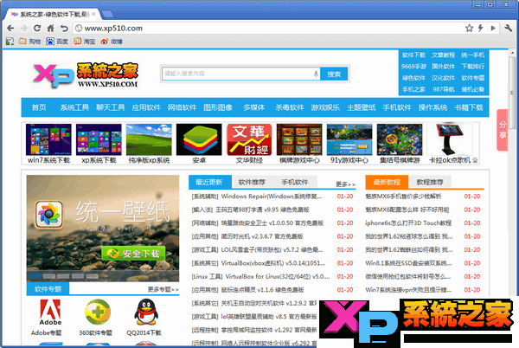Click the microphone voice search icon
The width and height of the screenshot is (519, 348).
click(x=316, y=74)
